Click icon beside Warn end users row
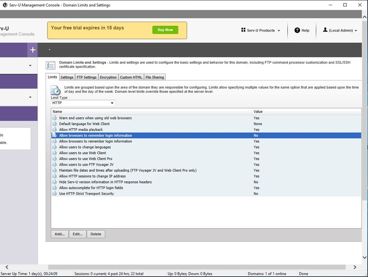This screenshot has width=368, height=277. coord(55,118)
